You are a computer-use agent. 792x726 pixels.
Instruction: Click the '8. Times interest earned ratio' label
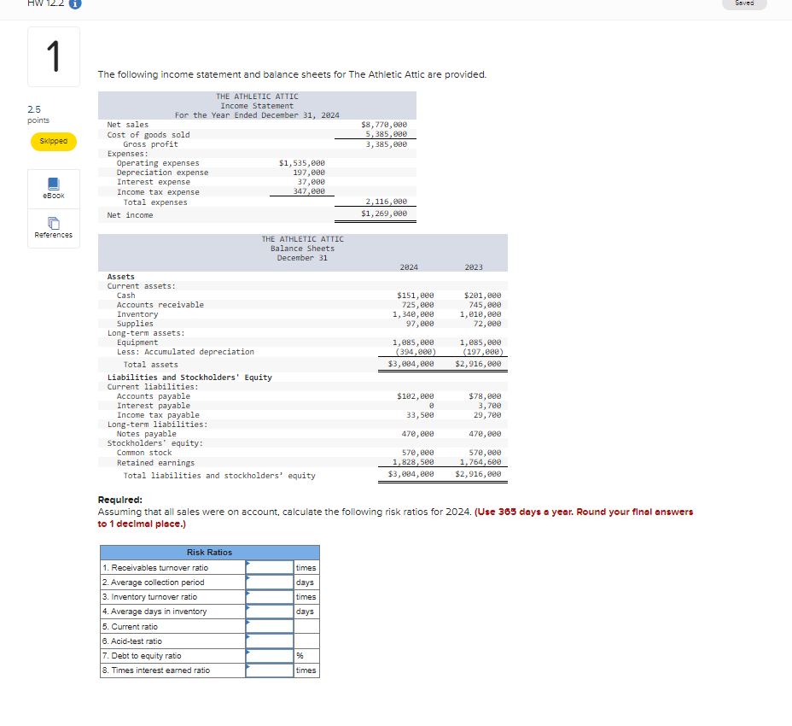tap(156, 670)
